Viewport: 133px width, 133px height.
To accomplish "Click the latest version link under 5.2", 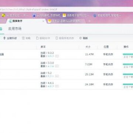I will click(x=51, y=76).
